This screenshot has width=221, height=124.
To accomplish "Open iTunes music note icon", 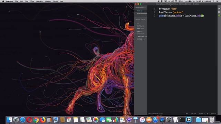I will pyautogui.click(x=142, y=120).
